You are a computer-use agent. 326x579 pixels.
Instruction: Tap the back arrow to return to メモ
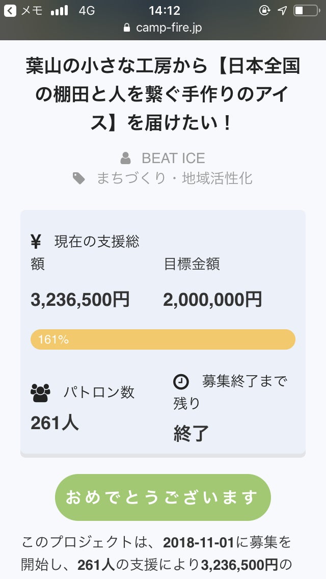click(x=10, y=10)
